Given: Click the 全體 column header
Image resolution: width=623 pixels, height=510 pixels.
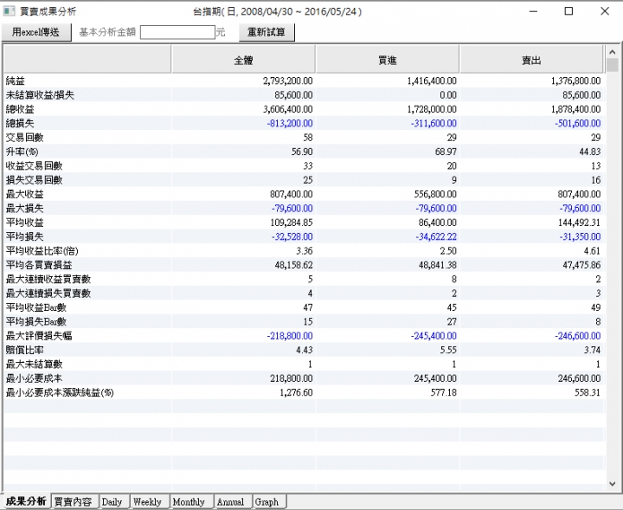Looking at the screenshot, I should [243, 60].
